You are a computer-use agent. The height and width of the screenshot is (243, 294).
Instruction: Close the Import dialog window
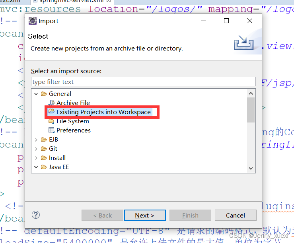click(250, 21)
